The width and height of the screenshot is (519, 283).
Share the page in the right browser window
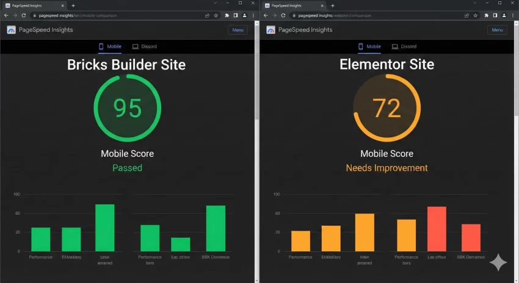click(466, 15)
